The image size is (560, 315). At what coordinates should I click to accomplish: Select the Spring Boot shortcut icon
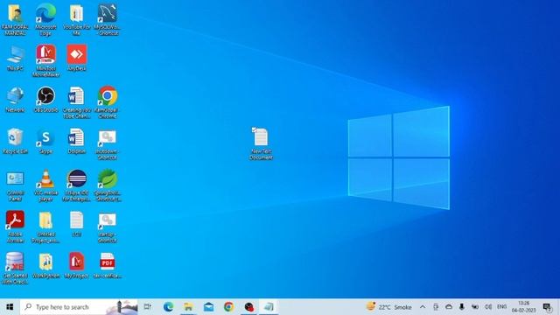pos(107,185)
